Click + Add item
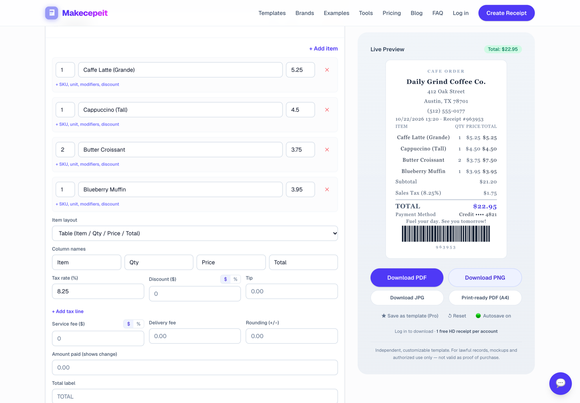 pyautogui.click(x=323, y=49)
